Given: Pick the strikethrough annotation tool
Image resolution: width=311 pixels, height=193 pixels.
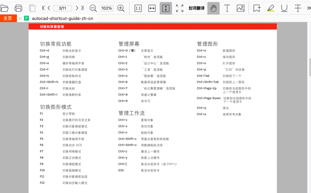Looking at the screenshot, I should coord(297,8).
